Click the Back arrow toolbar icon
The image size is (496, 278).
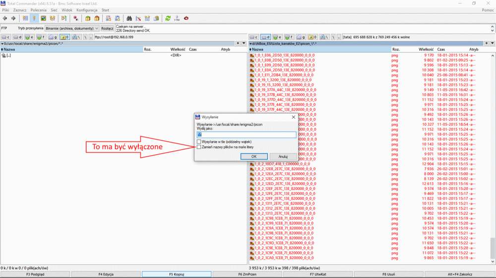coord(5,18)
